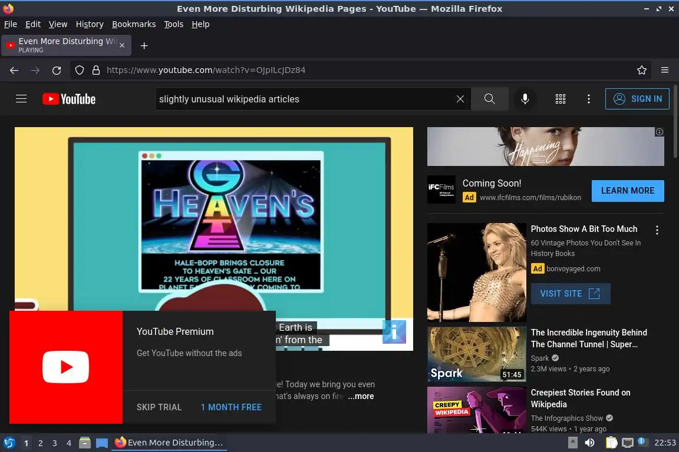Click the 22:53 taskbar clock
Viewport: 679px width, 452px height.
pos(665,443)
